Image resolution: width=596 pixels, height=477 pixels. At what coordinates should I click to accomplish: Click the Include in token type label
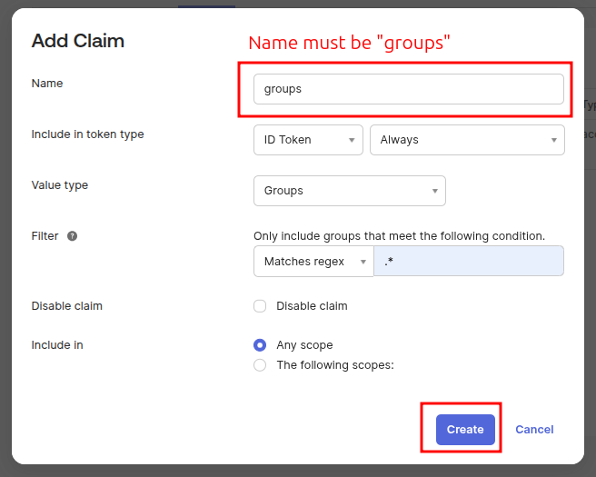pos(88,134)
